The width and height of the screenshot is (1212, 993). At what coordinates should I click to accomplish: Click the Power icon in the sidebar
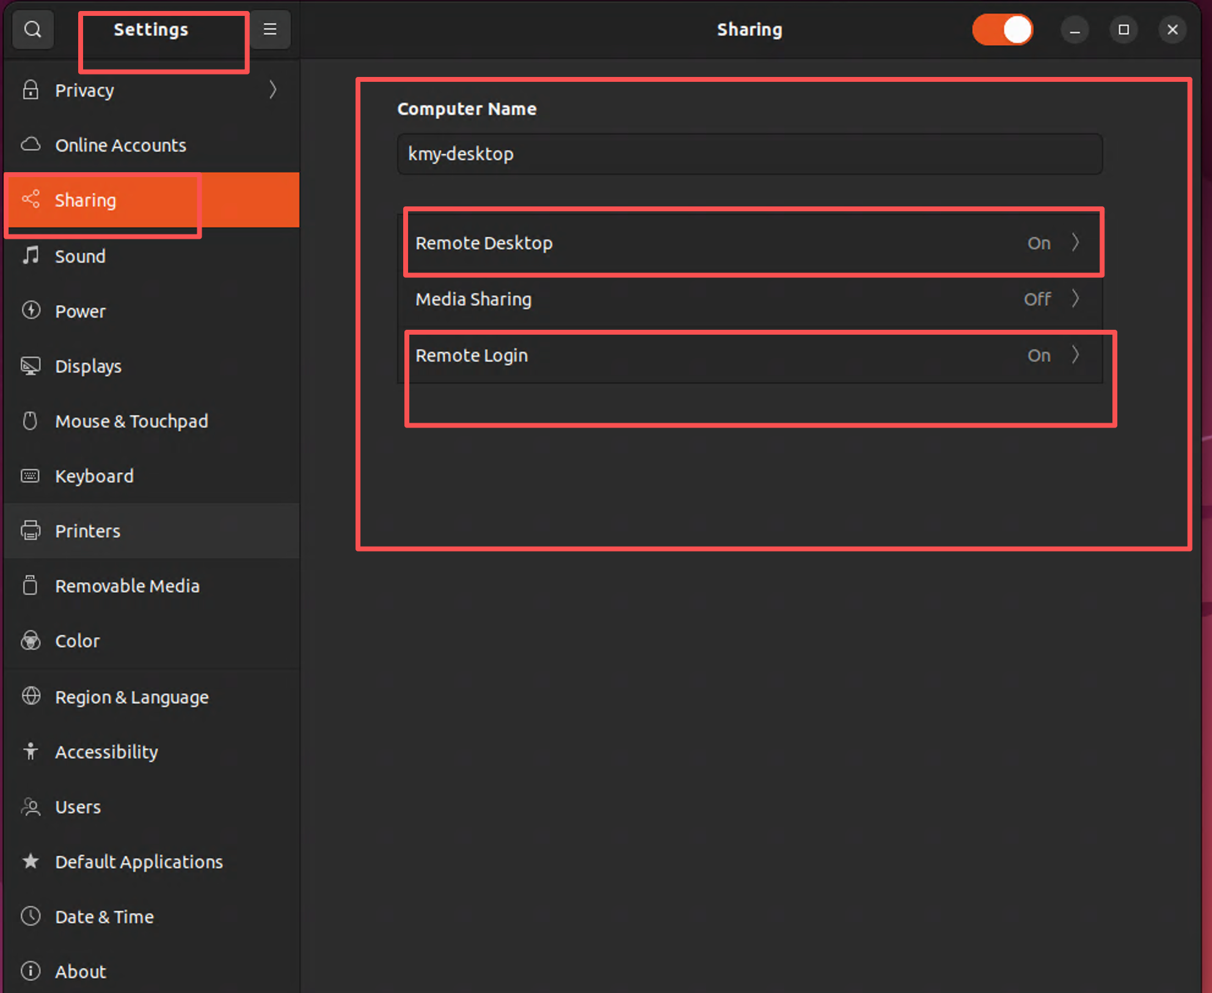point(31,310)
